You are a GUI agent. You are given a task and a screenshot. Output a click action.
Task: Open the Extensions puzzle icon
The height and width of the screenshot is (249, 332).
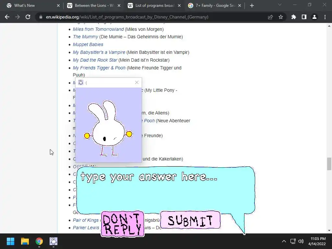coord(294,17)
